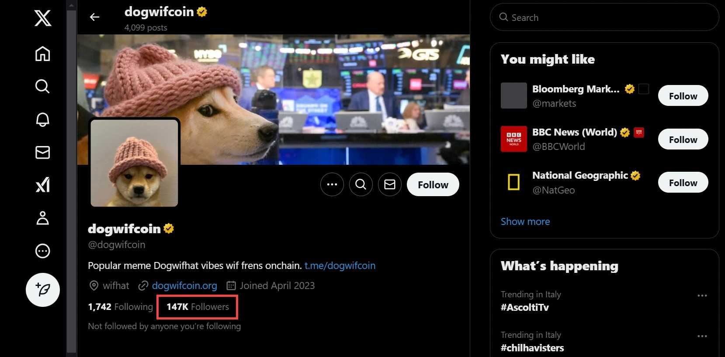Go to Home via house icon

(x=43, y=54)
